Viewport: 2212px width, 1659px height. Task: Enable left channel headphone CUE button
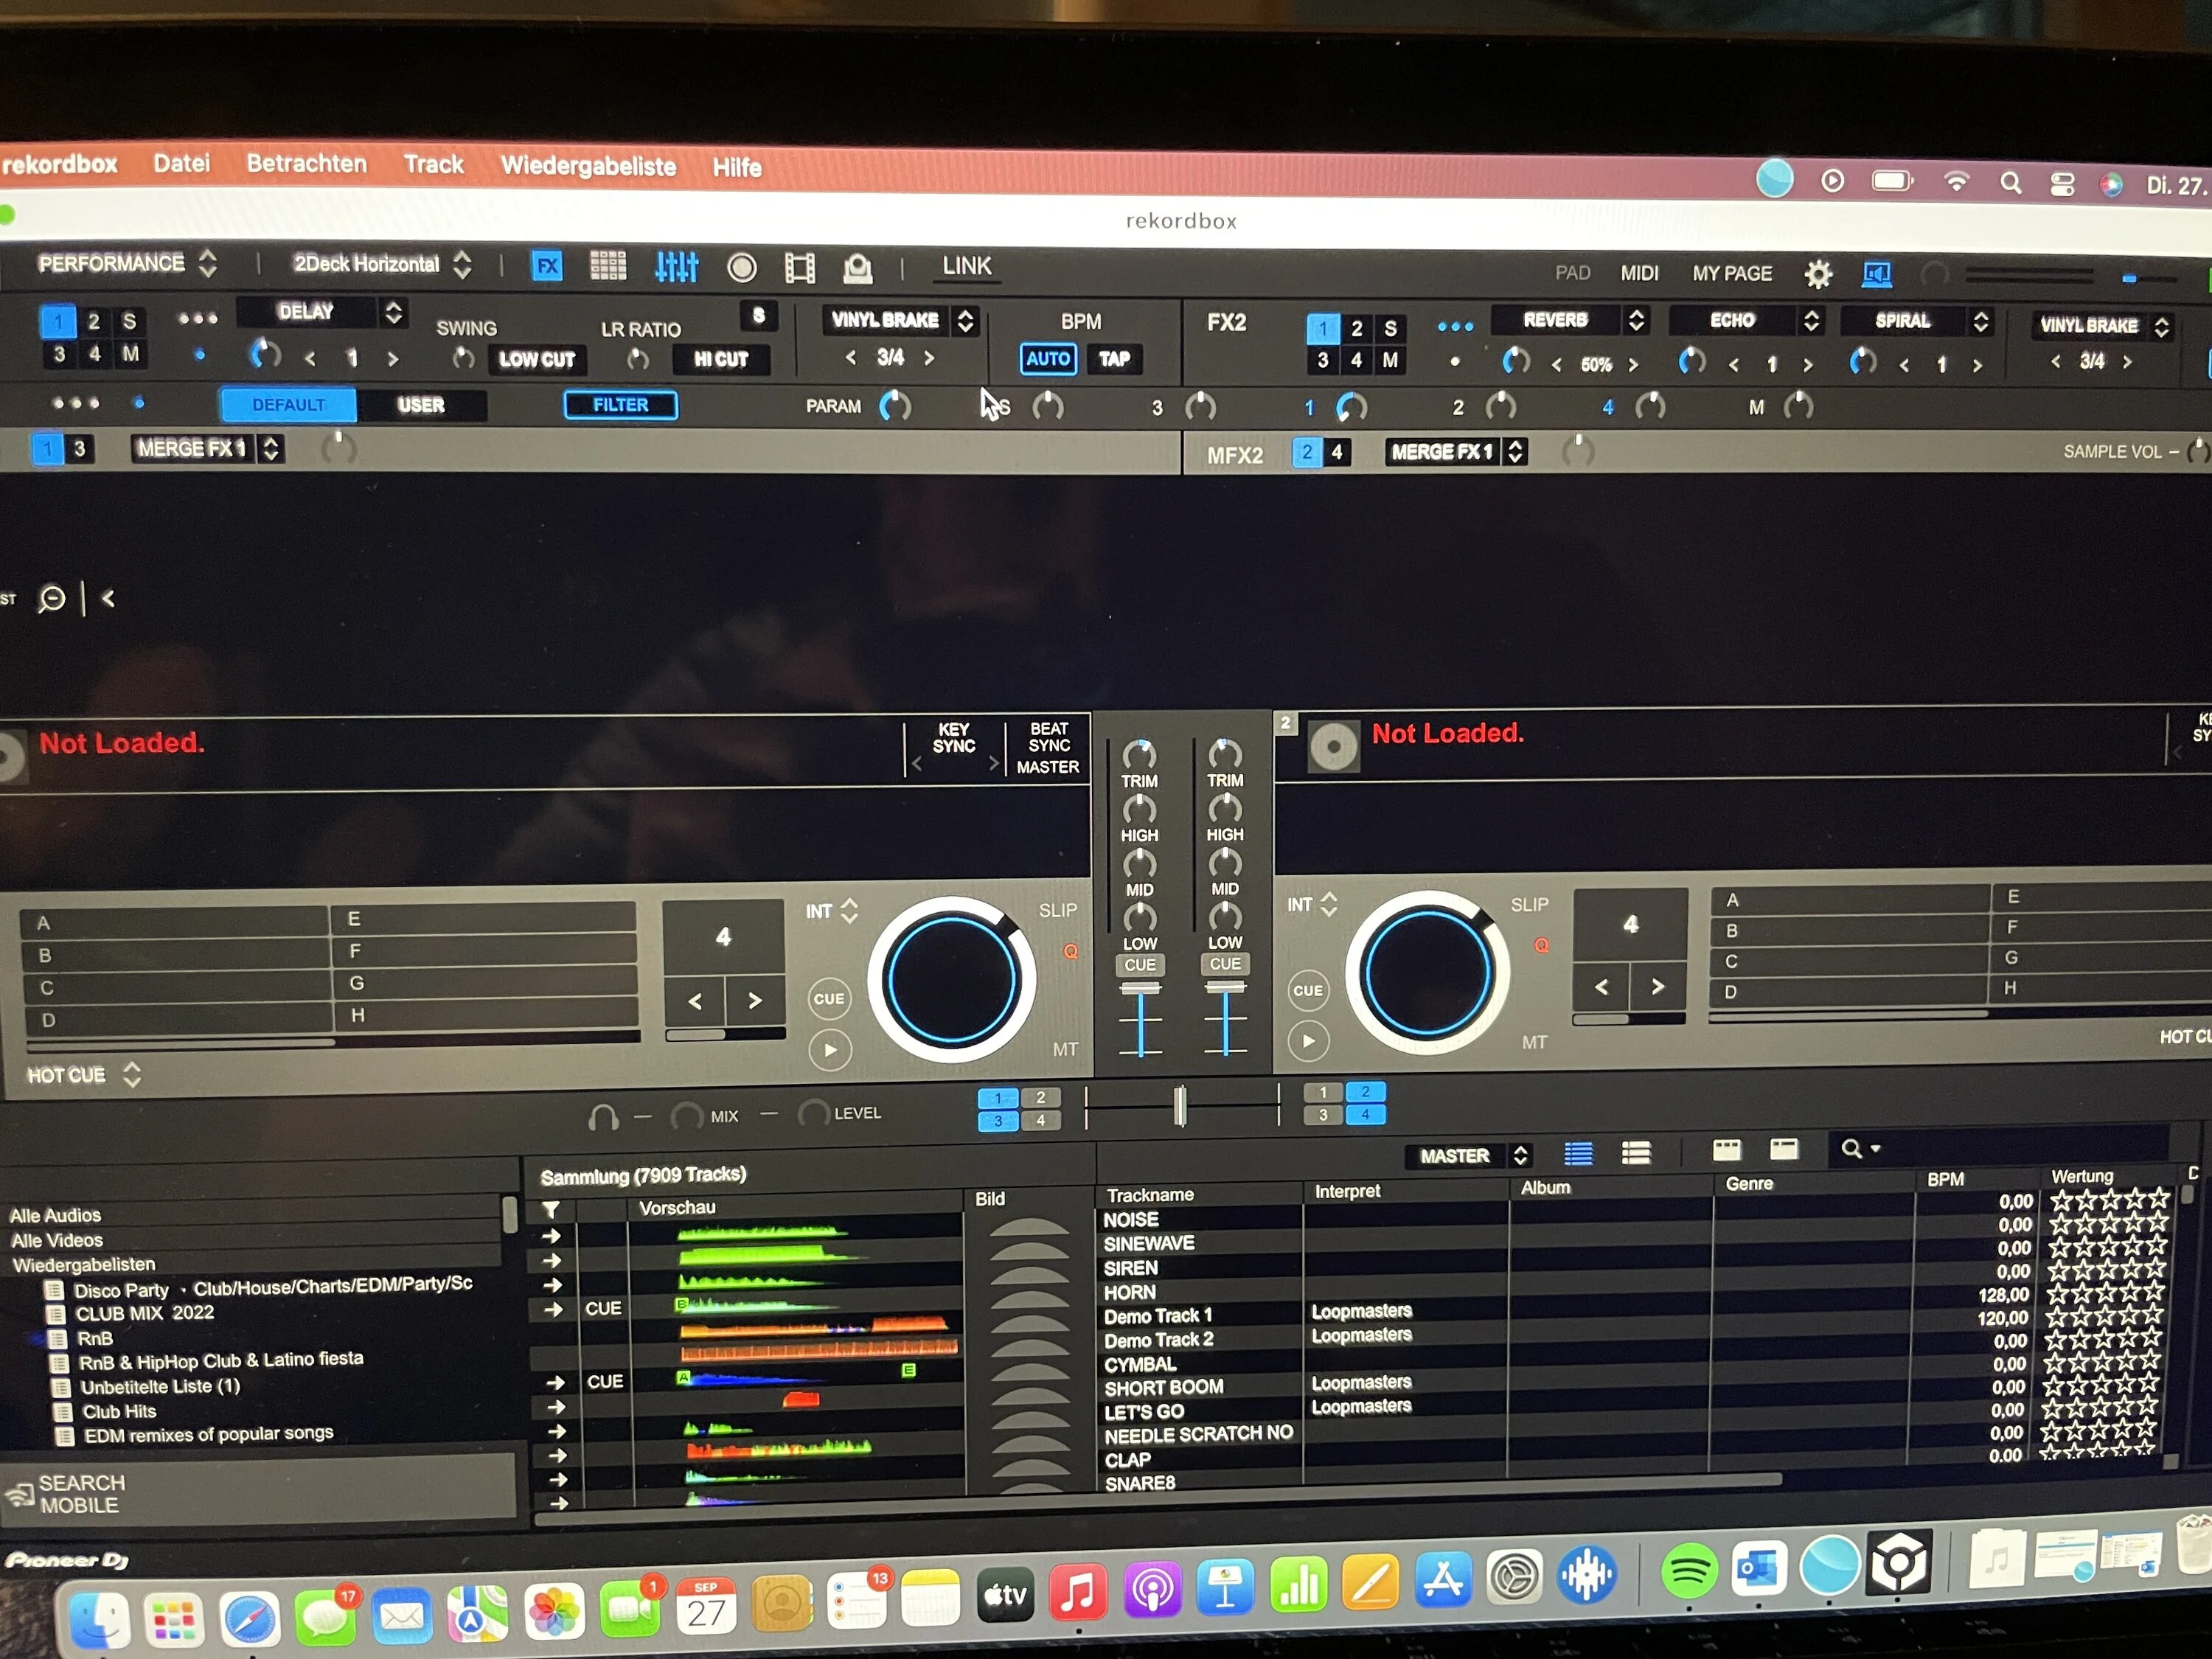coord(1139,965)
